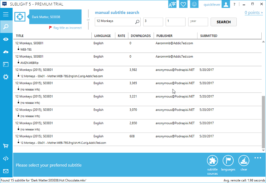Select subtitle with 608 downloads
The height and width of the screenshot is (183, 266).
click(137, 139)
